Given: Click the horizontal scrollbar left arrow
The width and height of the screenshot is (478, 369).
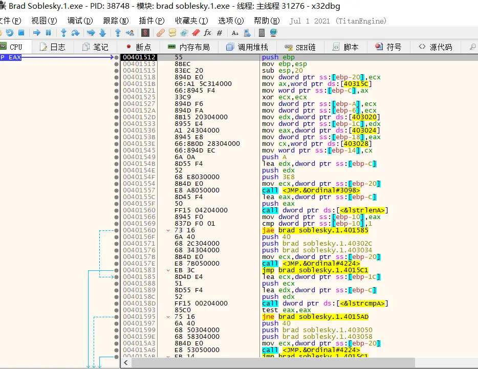Looking at the screenshot, I should pyautogui.click(x=125, y=362).
